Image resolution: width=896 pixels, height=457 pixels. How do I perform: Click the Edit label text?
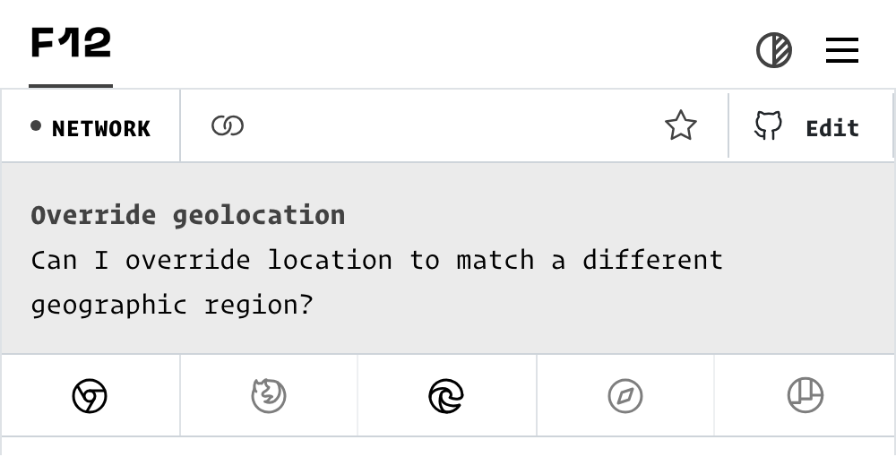pos(832,129)
